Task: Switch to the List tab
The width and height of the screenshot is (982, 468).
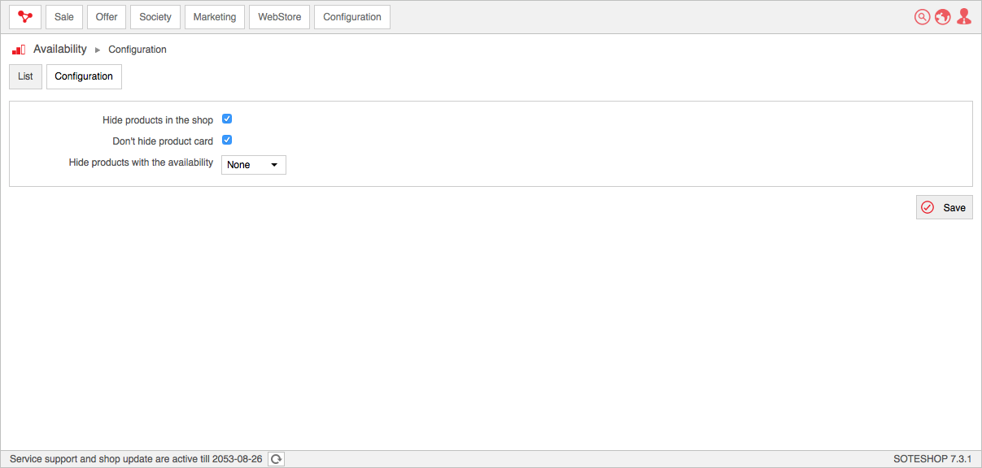Action: pyautogui.click(x=25, y=76)
